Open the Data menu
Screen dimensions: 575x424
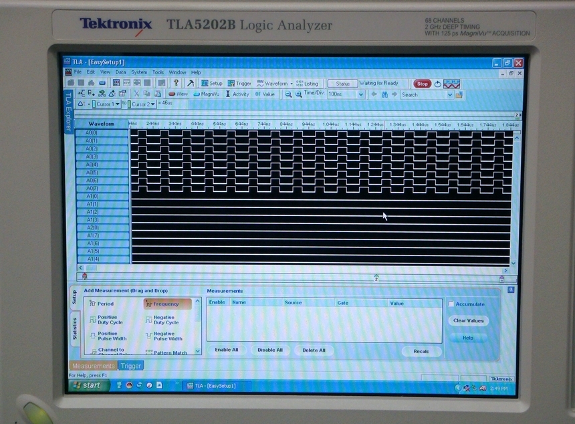click(120, 72)
